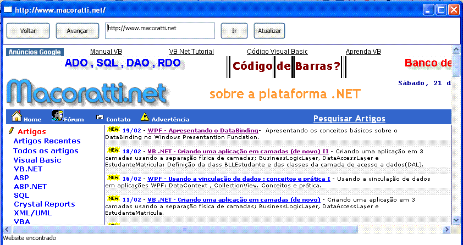
Task: Open the Anúncios Google link
Action: (x=35, y=52)
